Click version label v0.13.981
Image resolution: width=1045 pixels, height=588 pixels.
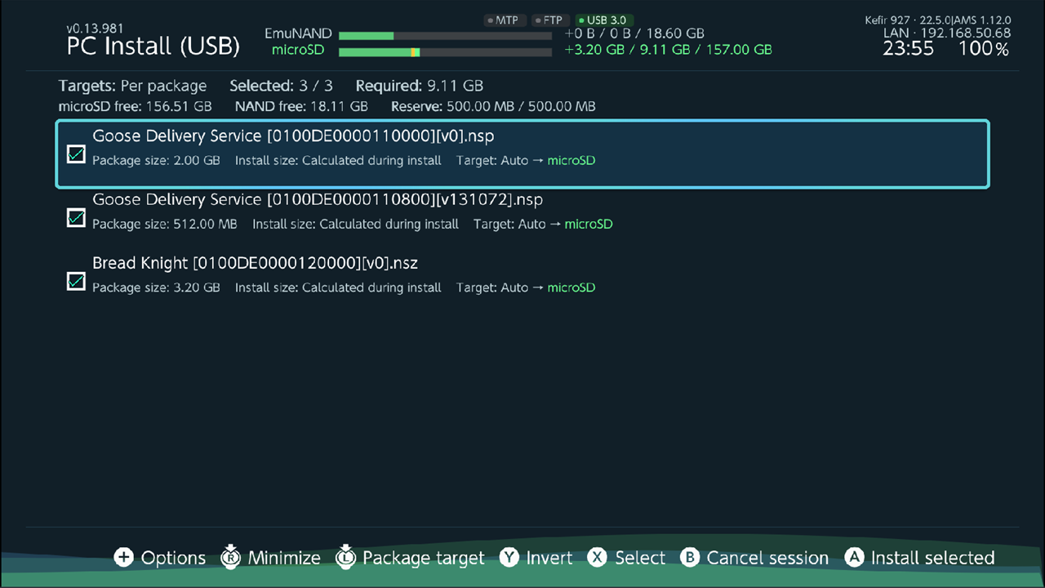pyautogui.click(x=96, y=29)
